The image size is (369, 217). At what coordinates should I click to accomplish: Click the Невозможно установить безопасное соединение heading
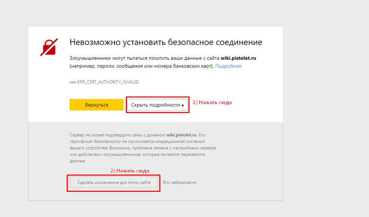166,42
